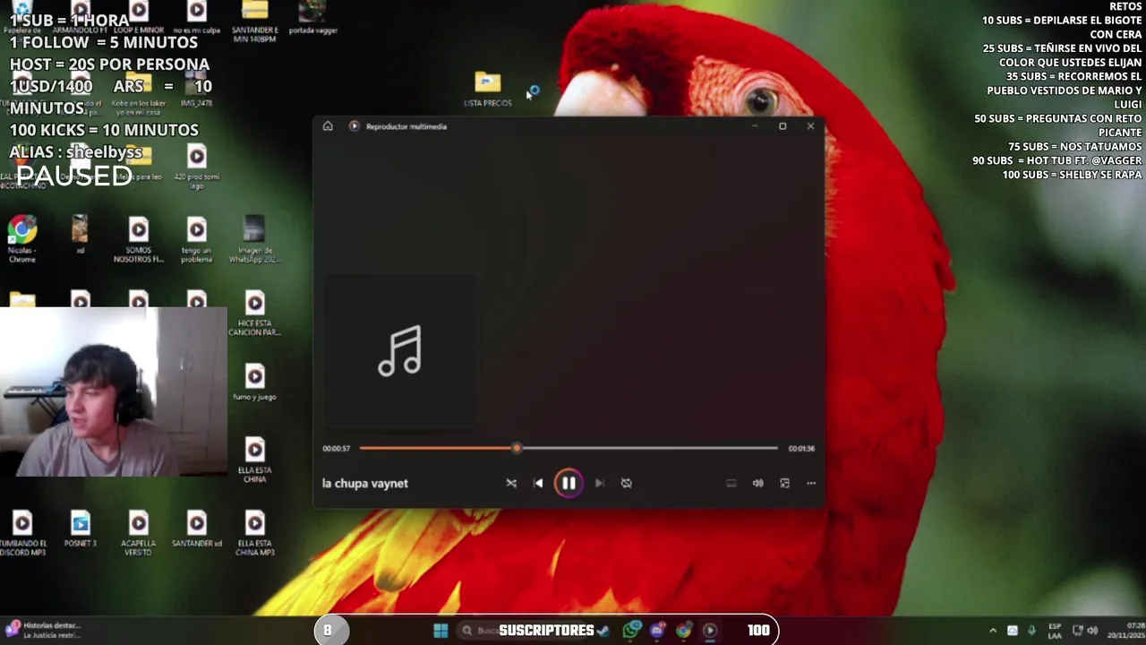Click the playback seek slider handle
1146x645 pixels.
point(517,448)
